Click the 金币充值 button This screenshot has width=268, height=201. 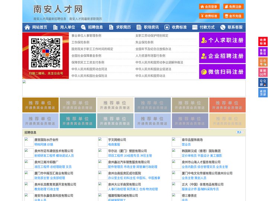233,16
